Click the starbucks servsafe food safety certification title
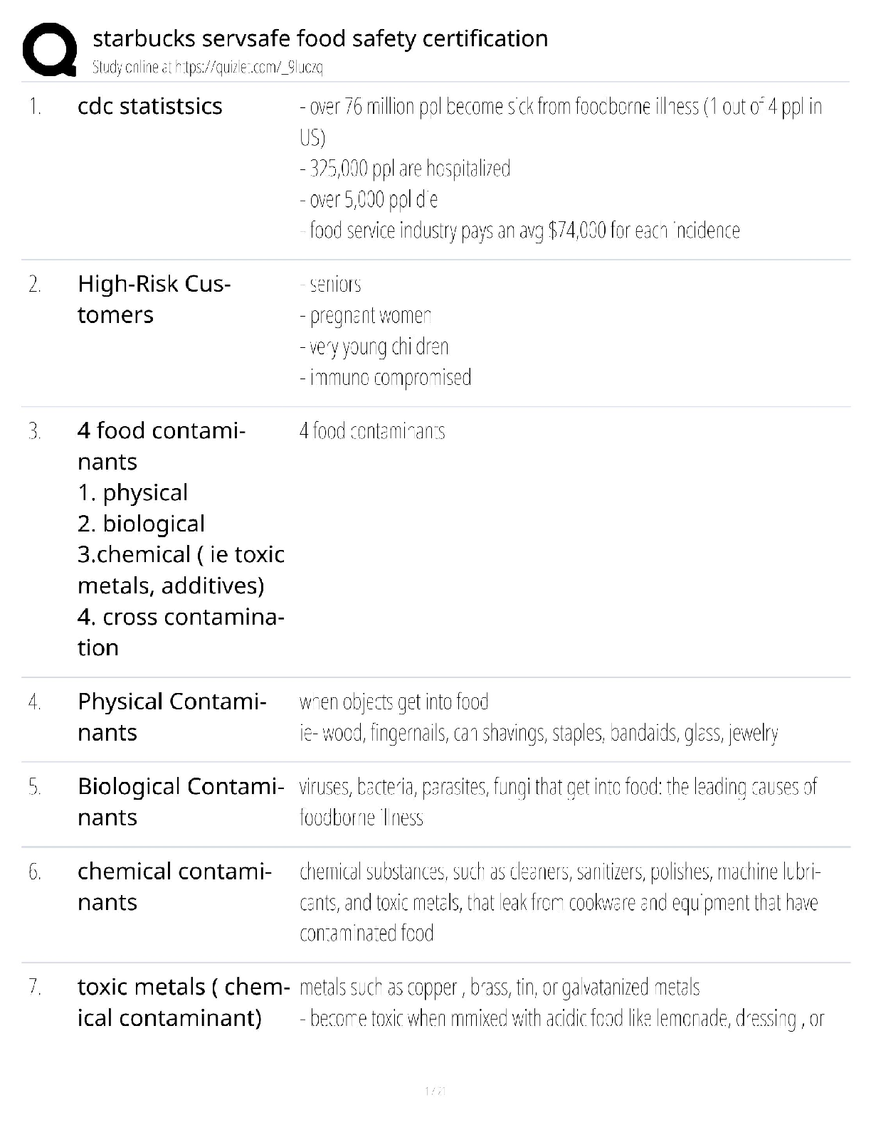This screenshot has width=871, height=1127. 320,38
